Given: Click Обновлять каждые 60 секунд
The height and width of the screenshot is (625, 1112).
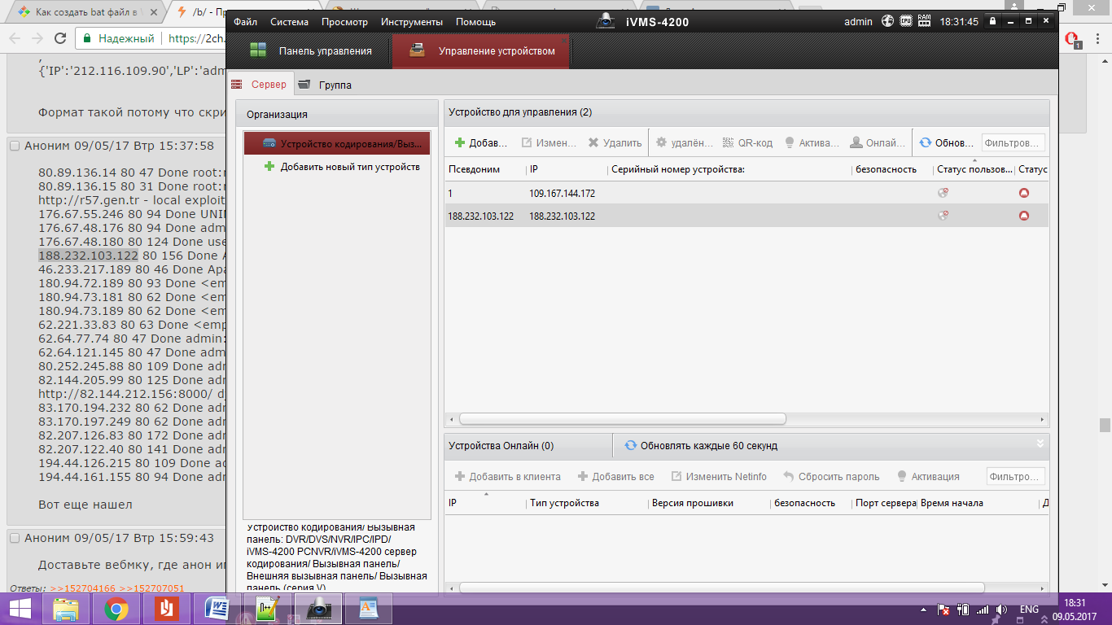Looking at the screenshot, I should point(701,445).
